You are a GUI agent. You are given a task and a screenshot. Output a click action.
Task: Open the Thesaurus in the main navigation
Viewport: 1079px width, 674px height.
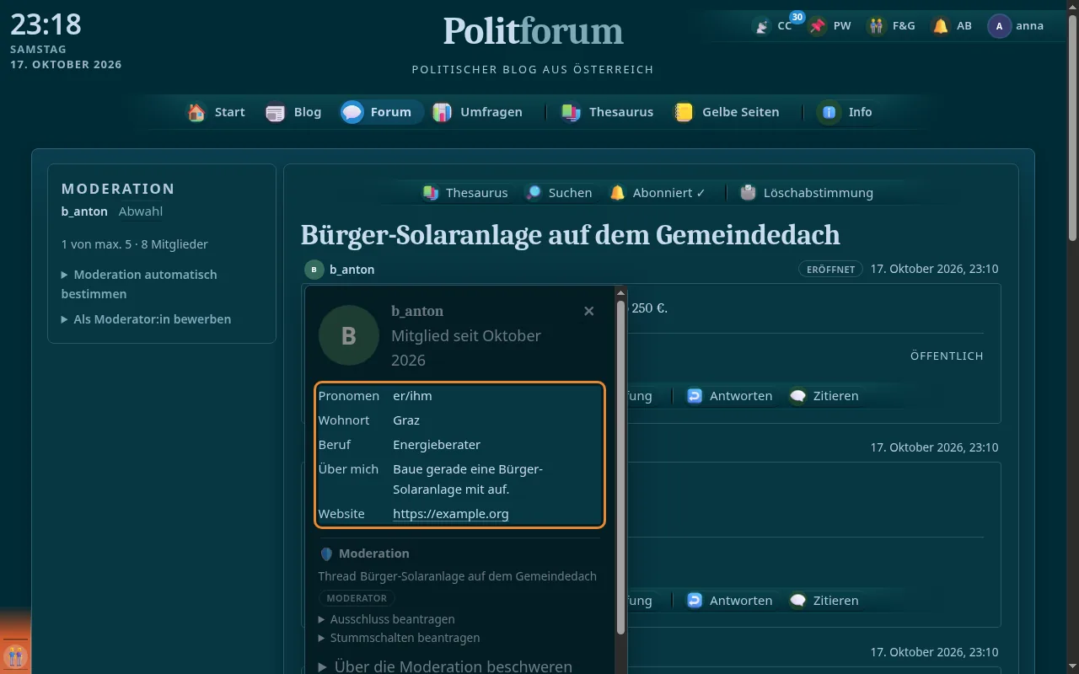coord(607,112)
